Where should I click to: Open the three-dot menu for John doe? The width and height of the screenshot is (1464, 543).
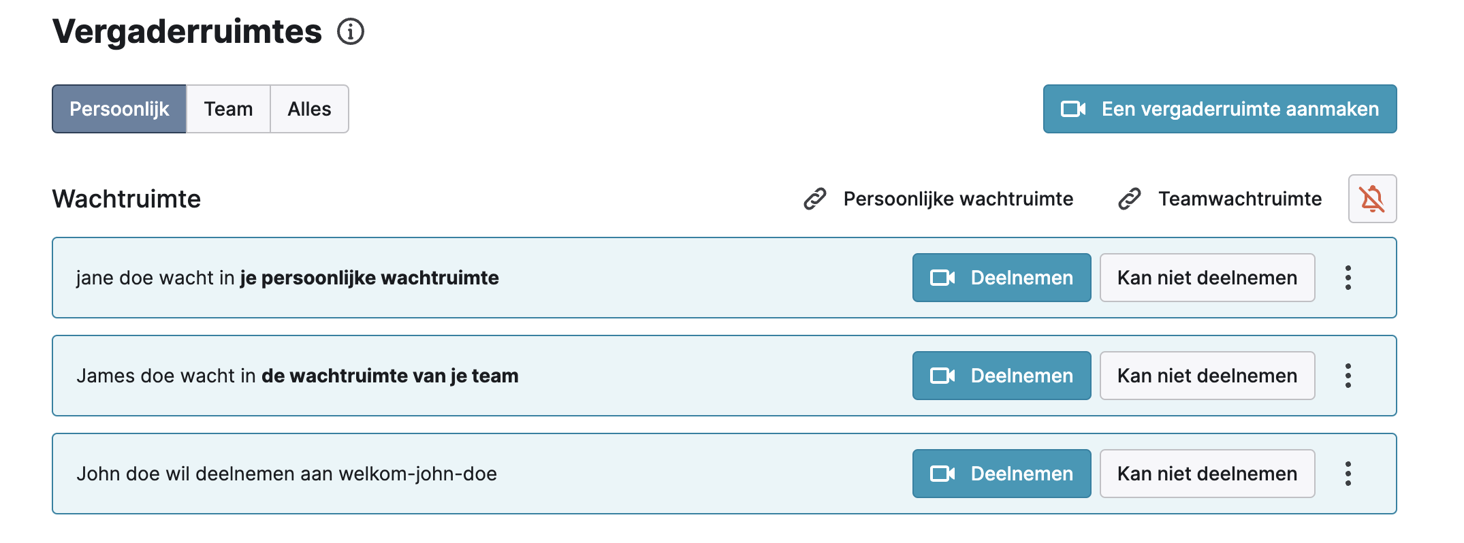[1348, 474]
